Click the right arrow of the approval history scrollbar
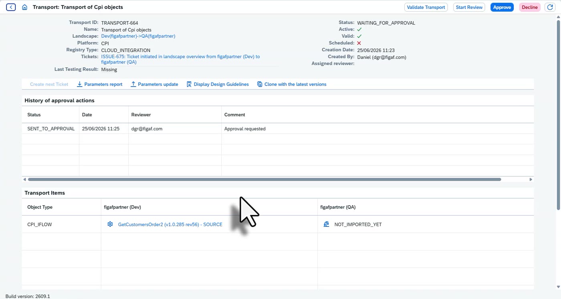 (x=531, y=180)
